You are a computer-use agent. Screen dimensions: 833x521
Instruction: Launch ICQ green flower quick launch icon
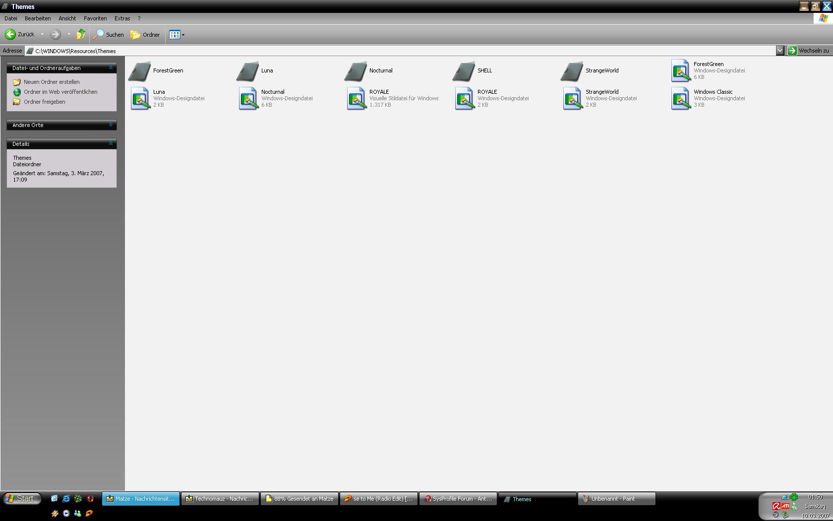click(x=78, y=499)
